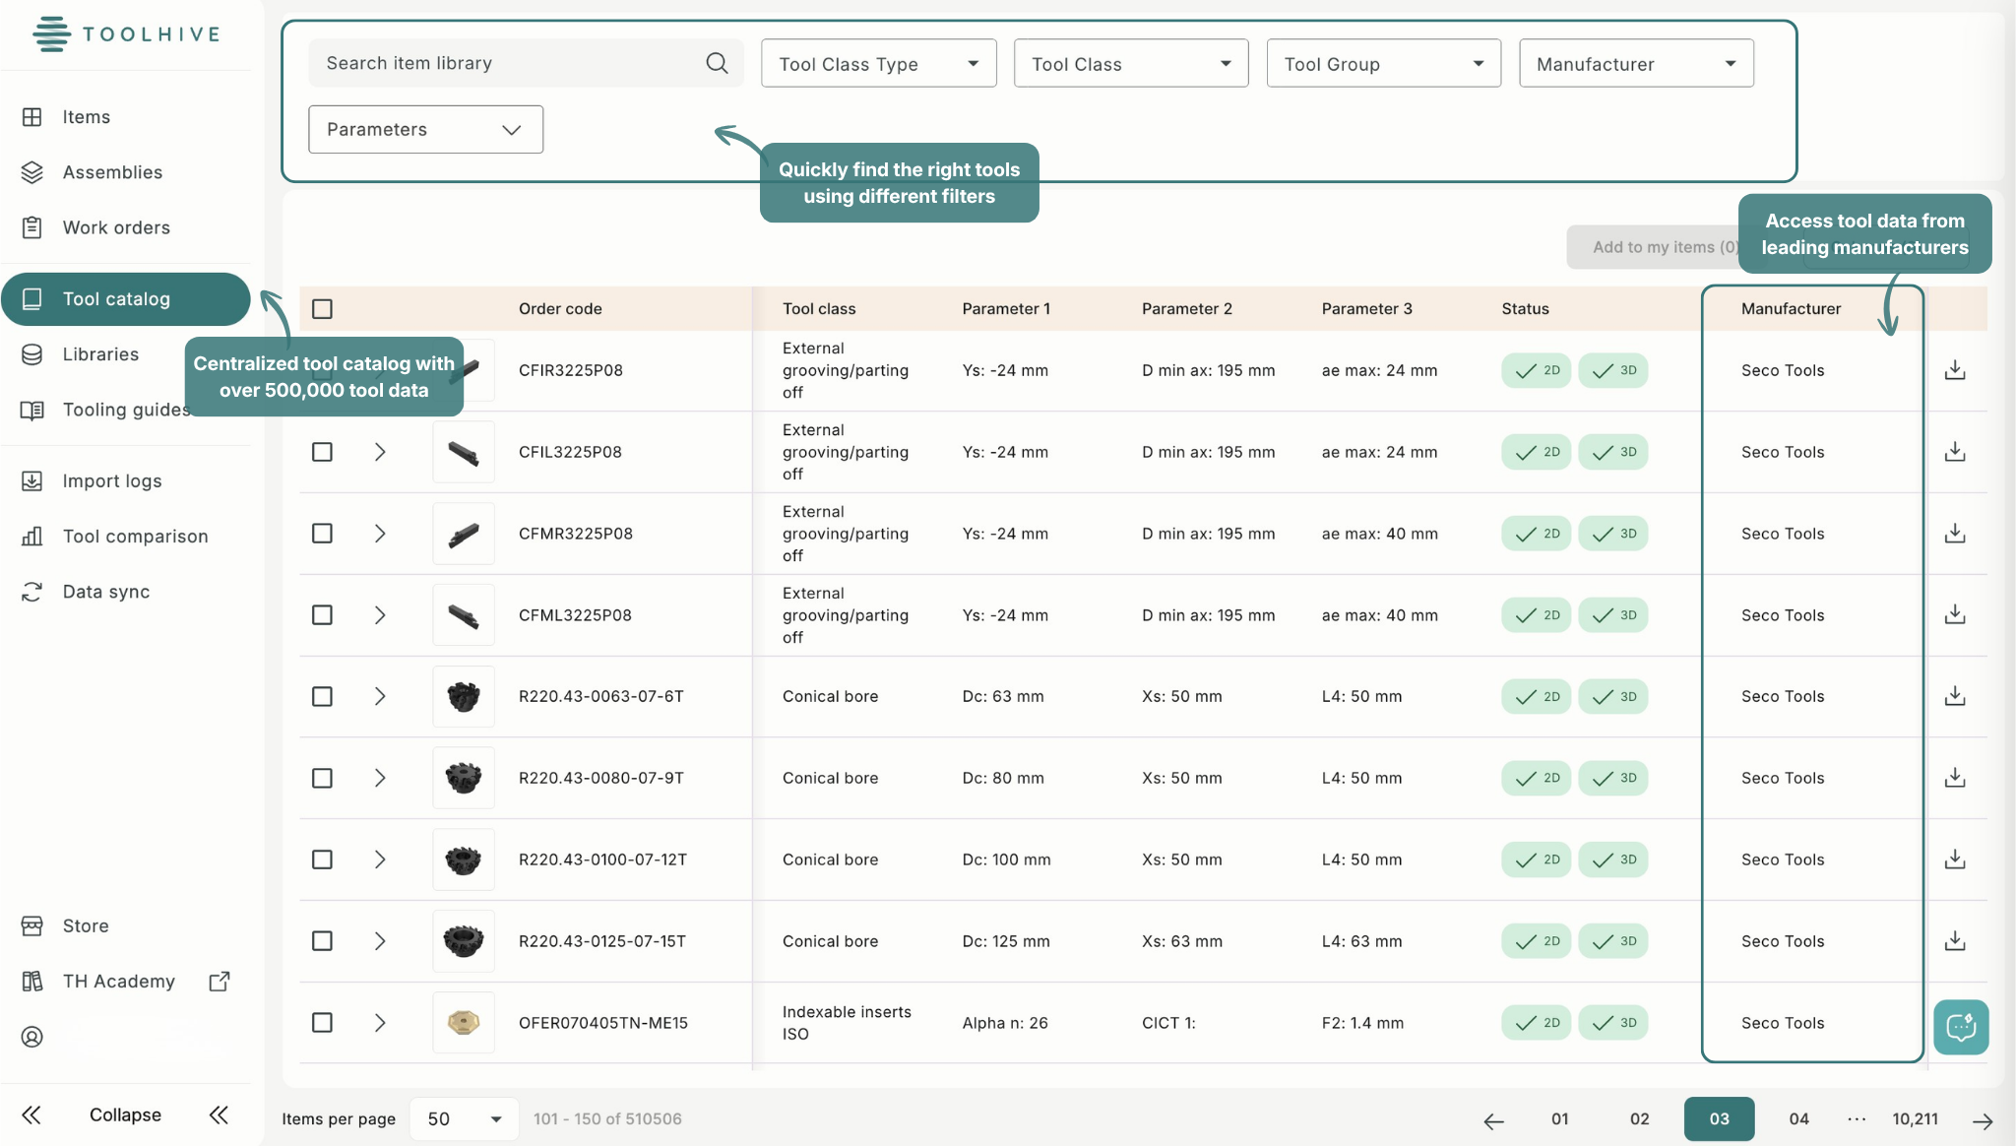Select the CFIL3225P08 row checkbox
This screenshot has width=2016, height=1146.
tap(322, 452)
